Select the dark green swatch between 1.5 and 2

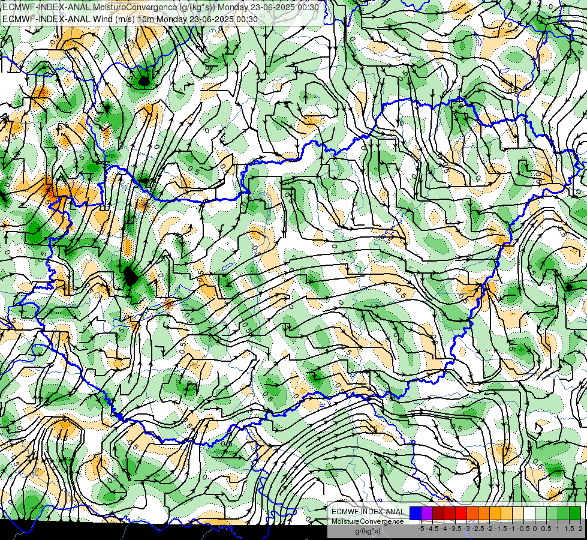click(575, 514)
